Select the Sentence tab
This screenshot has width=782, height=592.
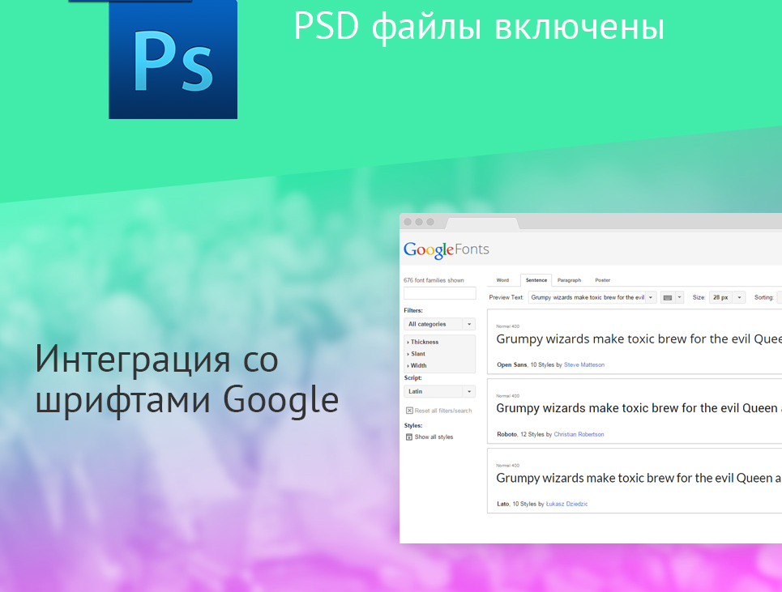(x=536, y=280)
